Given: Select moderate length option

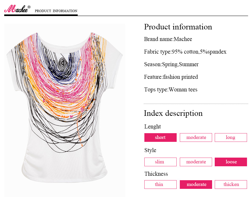Looking at the screenshot, I should 196,137.
